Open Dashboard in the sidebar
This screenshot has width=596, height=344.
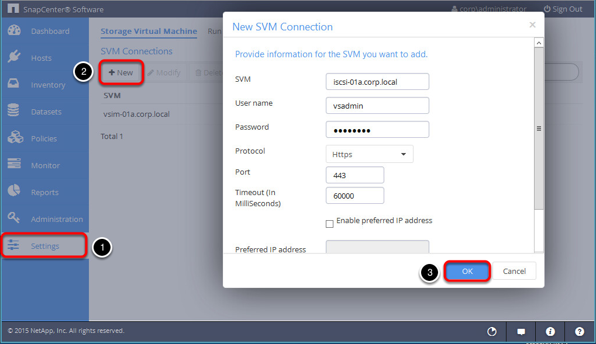(45, 31)
